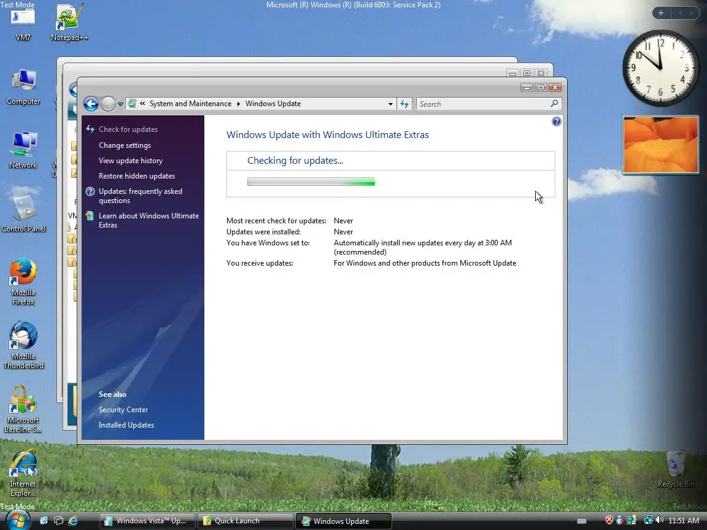This screenshot has width=707, height=530.
Task: Click the Checking for updates status text
Action: 295,161
